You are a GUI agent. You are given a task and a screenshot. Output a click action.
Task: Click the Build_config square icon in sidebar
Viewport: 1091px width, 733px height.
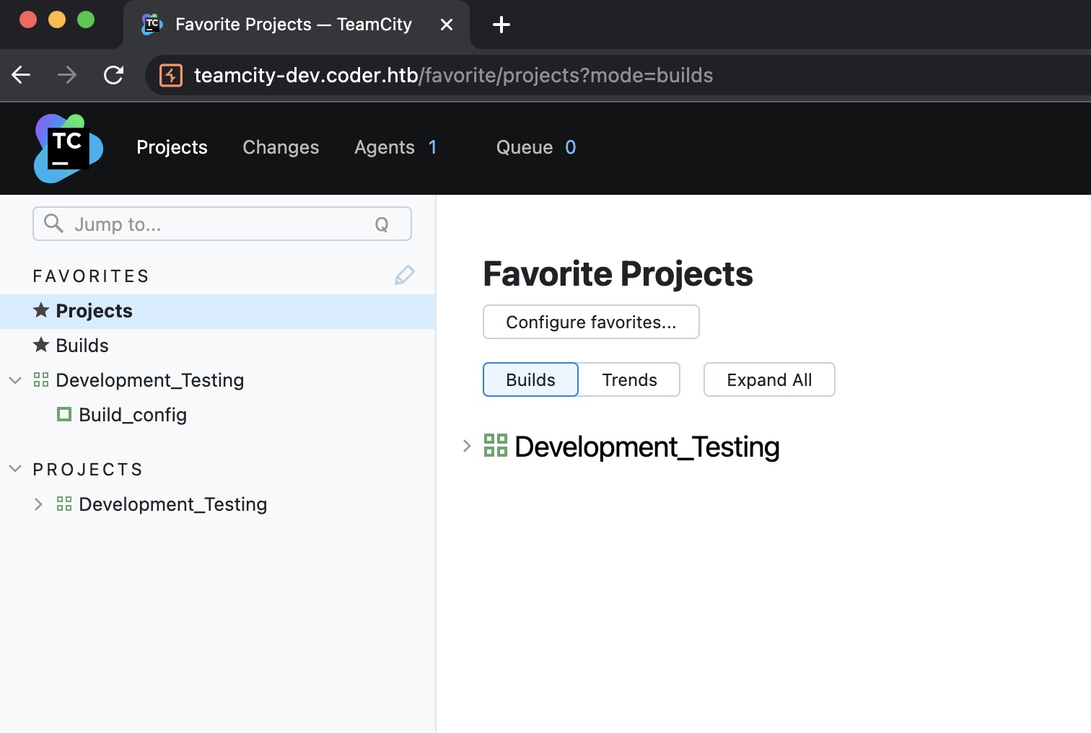pos(64,414)
